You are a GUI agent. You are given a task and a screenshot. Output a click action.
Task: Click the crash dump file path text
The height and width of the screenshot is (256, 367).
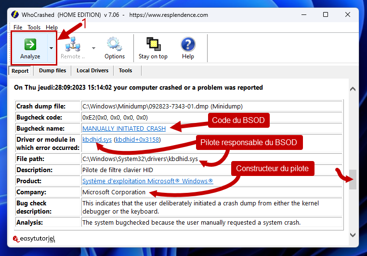pyautogui.click(x=162, y=107)
